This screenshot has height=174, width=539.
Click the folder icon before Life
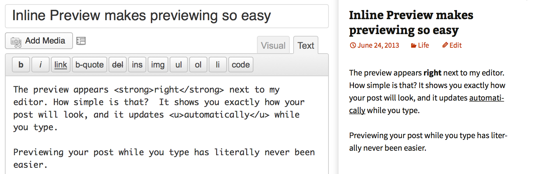[414, 45]
